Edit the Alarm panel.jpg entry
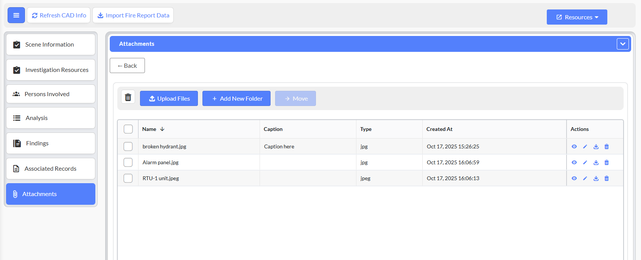The width and height of the screenshot is (641, 260). [x=585, y=162]
